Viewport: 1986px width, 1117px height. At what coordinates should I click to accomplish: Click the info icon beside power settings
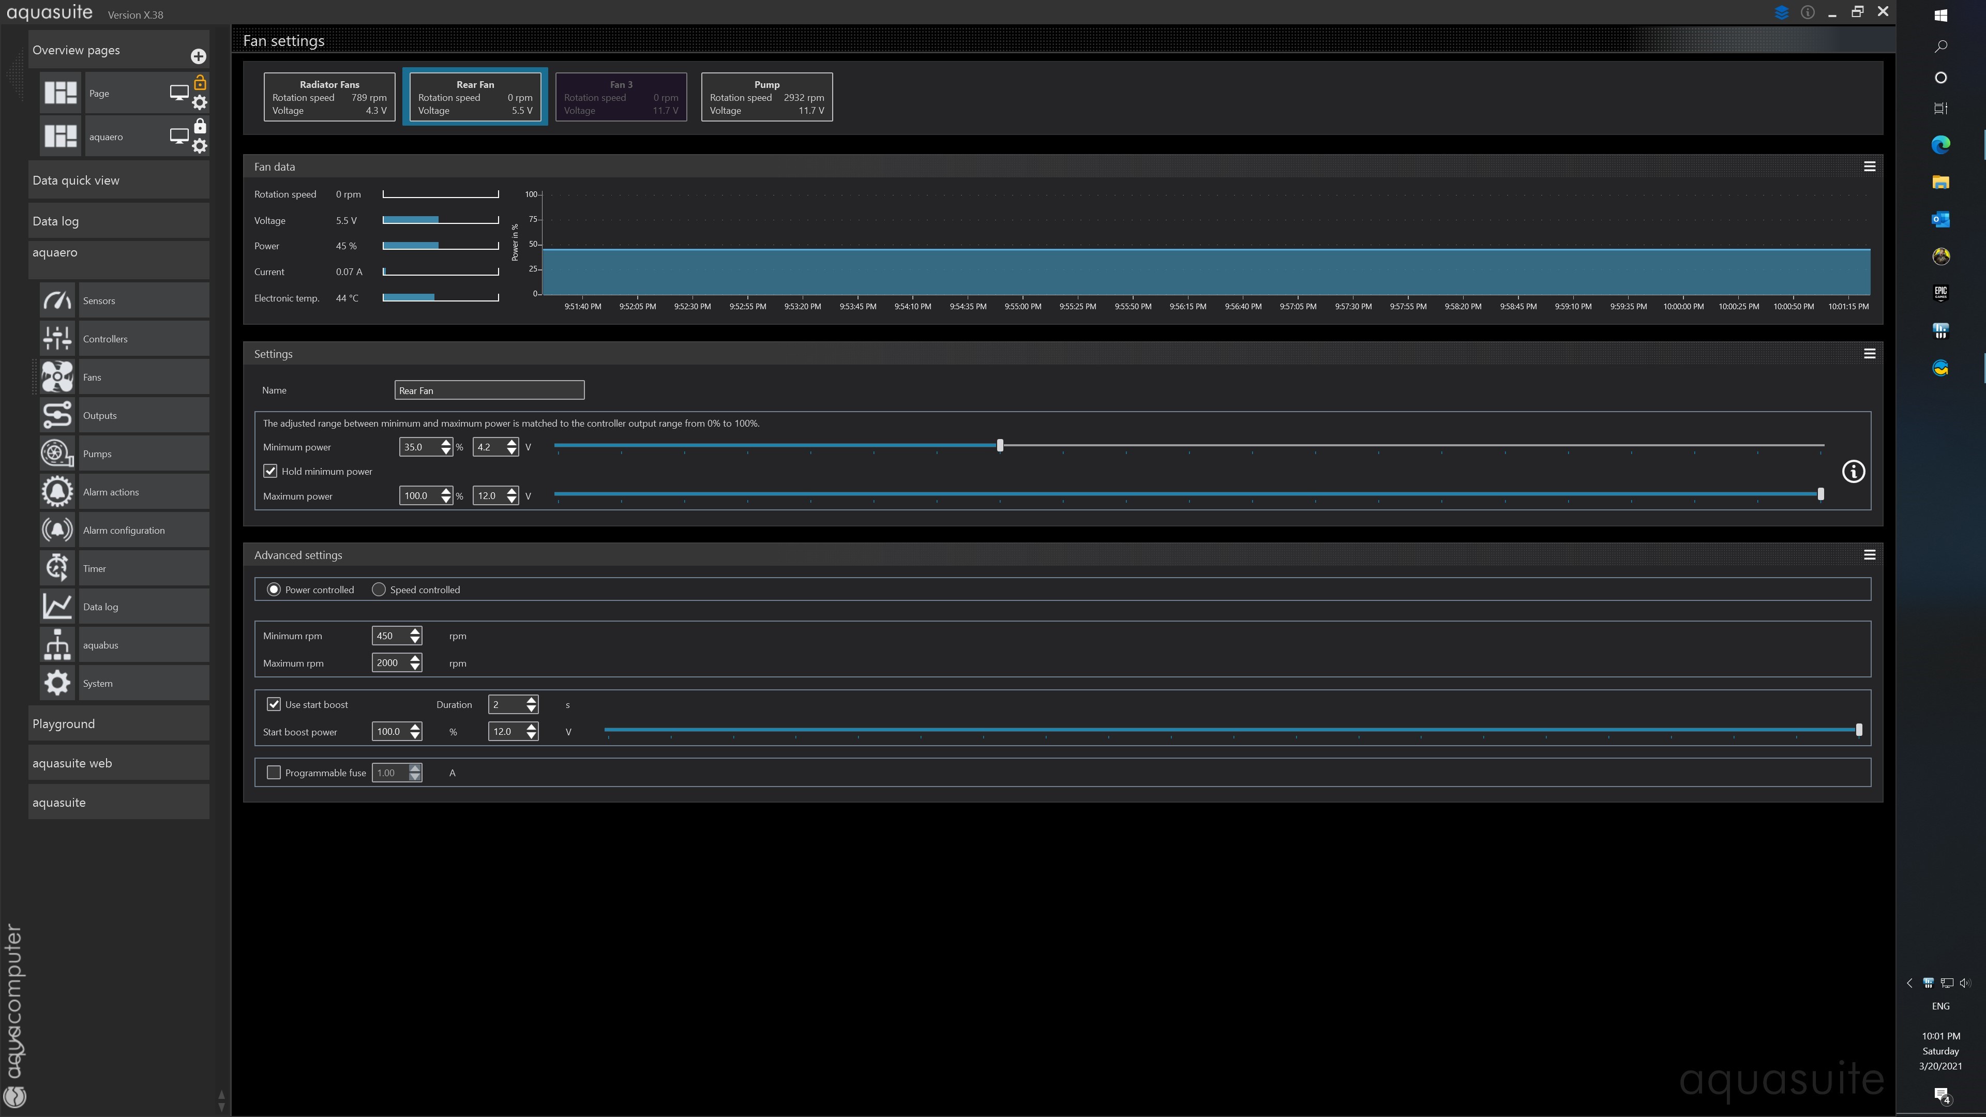1853,472
